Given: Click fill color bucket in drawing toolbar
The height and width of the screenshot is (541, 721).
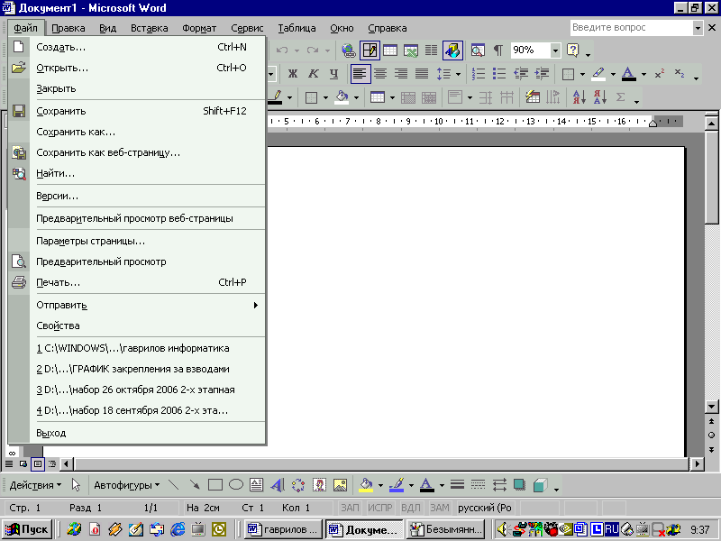Looking at the screenshot, I should 366,485.
